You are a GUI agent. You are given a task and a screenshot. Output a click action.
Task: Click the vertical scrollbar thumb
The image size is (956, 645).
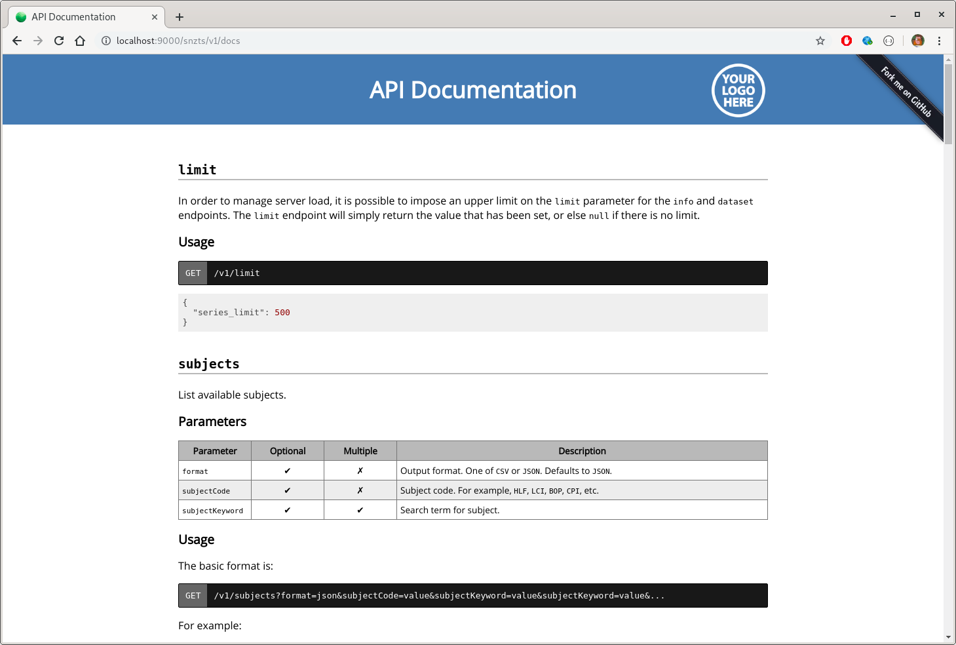[x=948, y=104]
